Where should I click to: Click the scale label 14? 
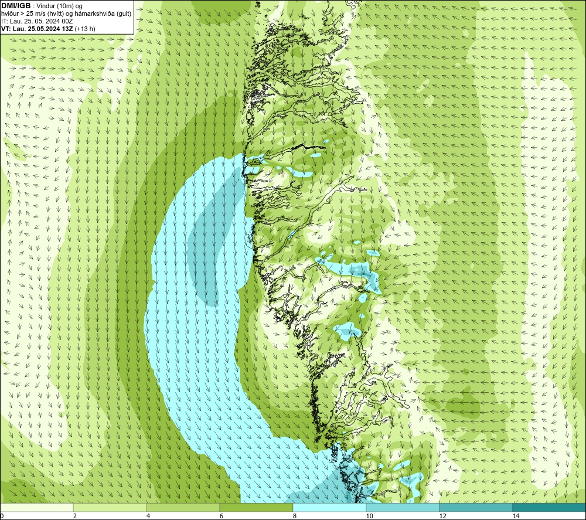click(x=516, y=516)
